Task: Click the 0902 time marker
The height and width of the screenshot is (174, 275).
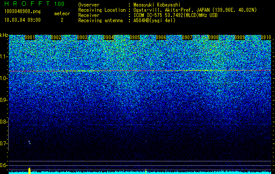Action: [56, 37]
